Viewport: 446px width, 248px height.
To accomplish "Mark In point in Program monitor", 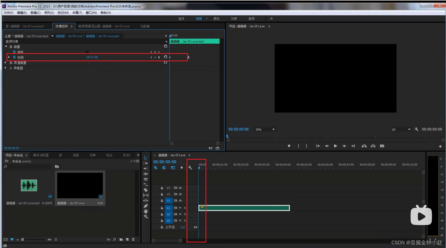I will tap(298, 146).
